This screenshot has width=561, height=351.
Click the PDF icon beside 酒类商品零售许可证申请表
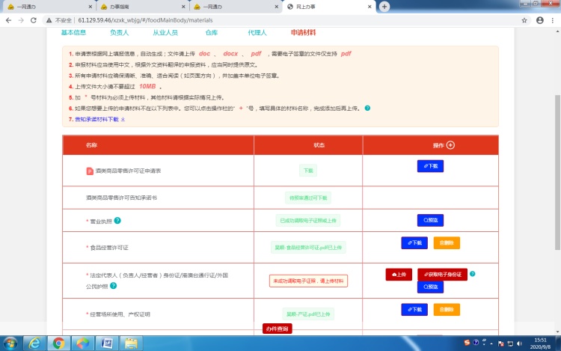90,171
